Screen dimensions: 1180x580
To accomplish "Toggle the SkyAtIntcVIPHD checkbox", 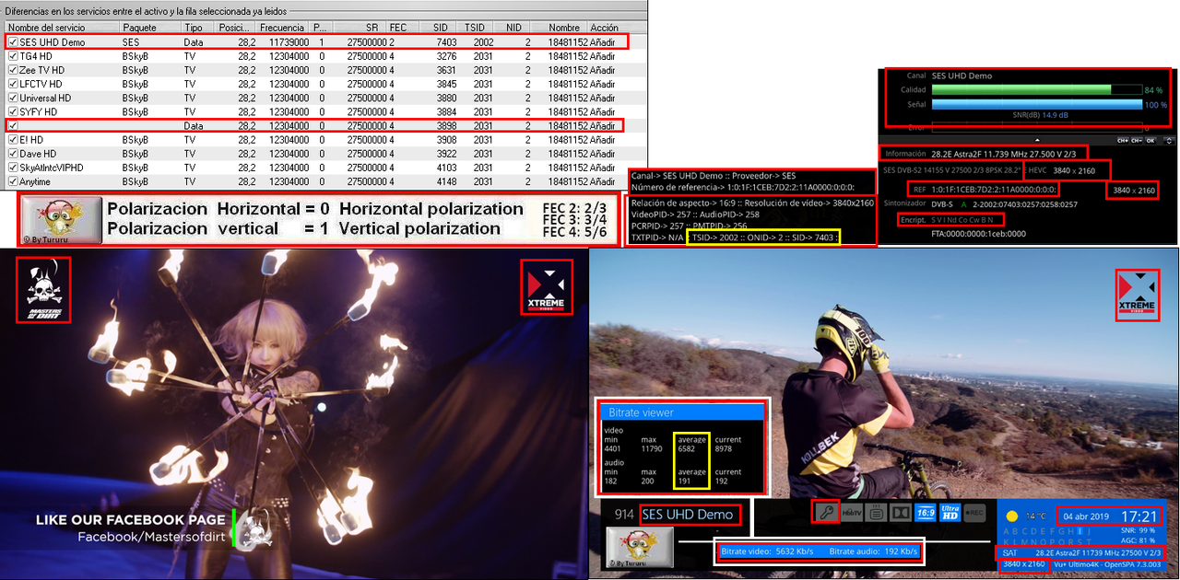I will point(13,168).
